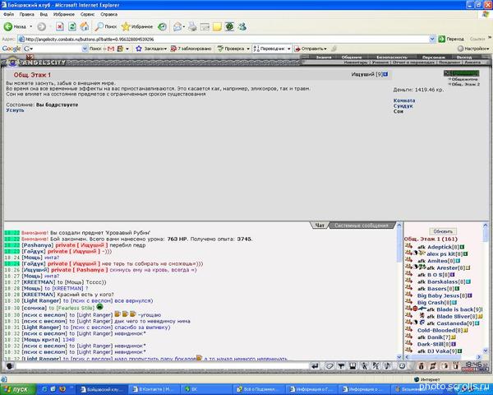Click the Сундук link
Viewport: 493px width, 395px height.
click(403, 106)
